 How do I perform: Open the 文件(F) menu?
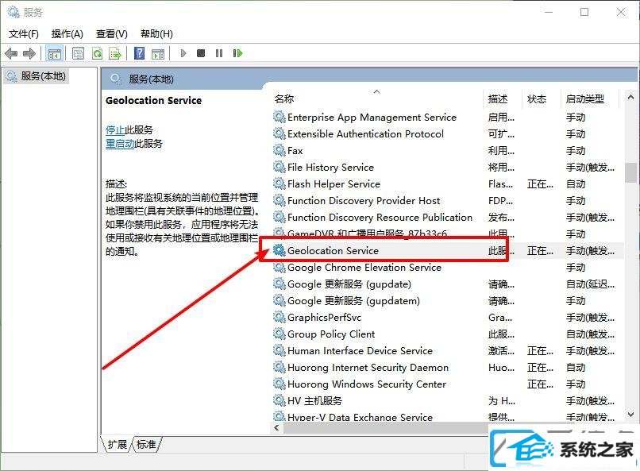24,34
